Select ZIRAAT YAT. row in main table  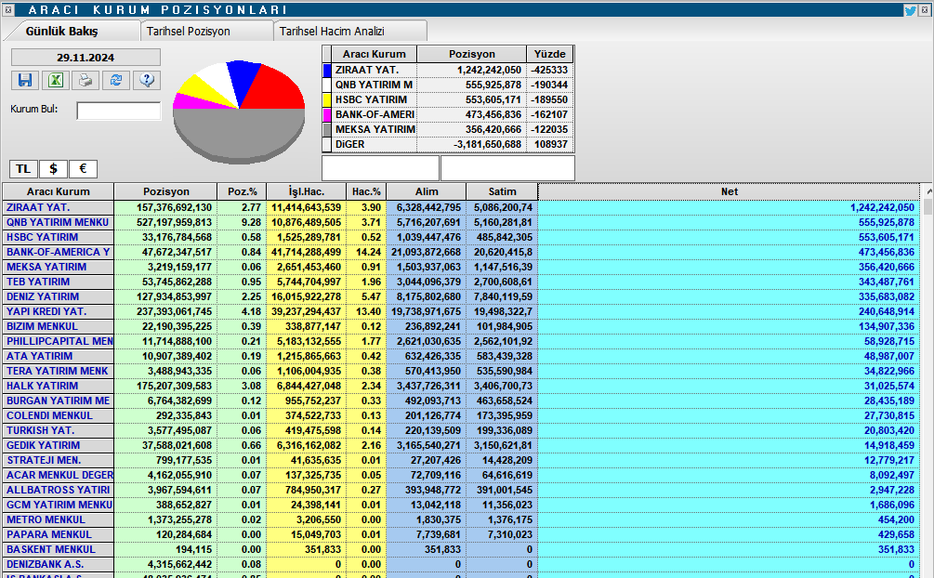pos(461,207)
